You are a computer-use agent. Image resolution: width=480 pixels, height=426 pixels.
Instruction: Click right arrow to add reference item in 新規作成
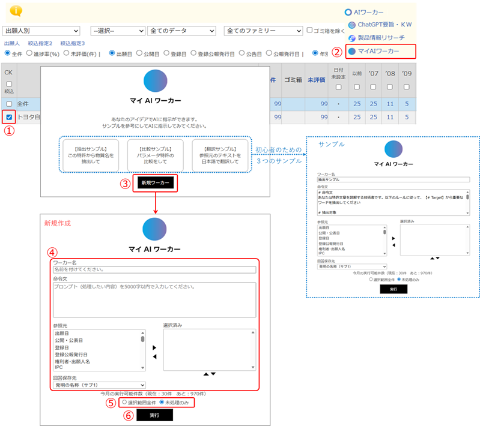point(154,347)
